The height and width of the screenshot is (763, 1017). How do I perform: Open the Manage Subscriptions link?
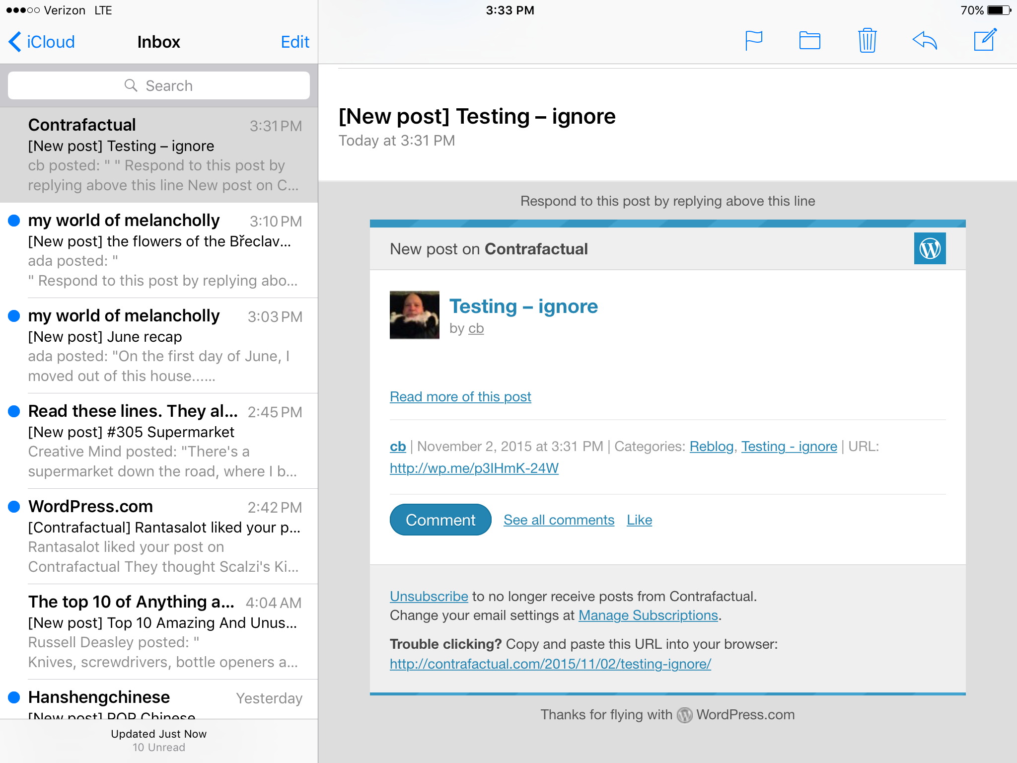click(648, 615)
